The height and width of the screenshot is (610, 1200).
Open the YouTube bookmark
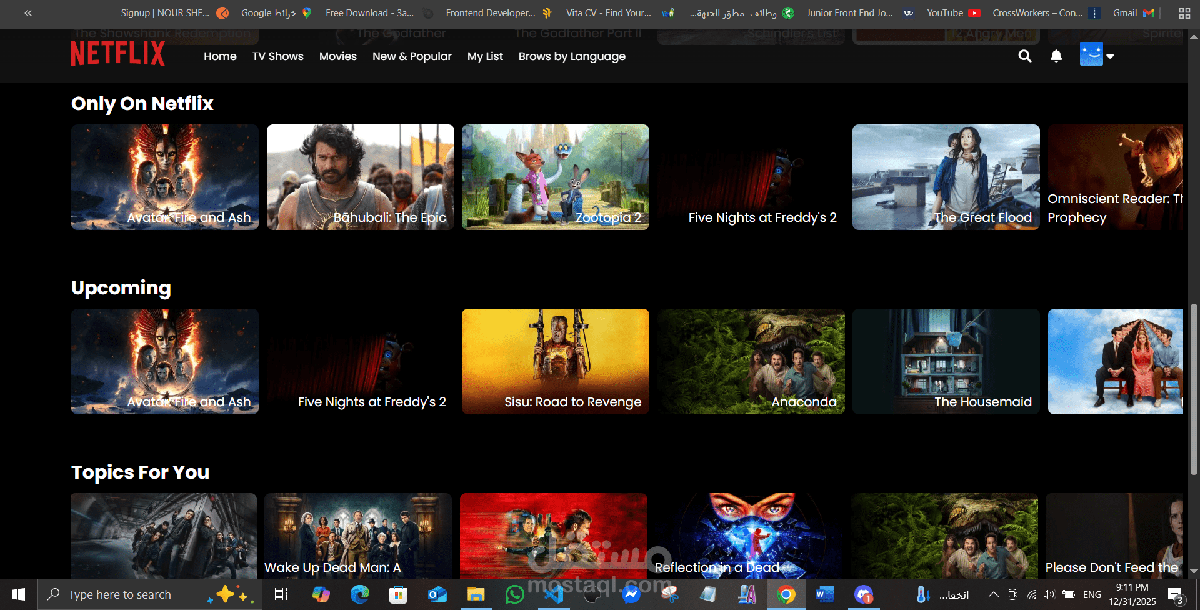(953, 12)
